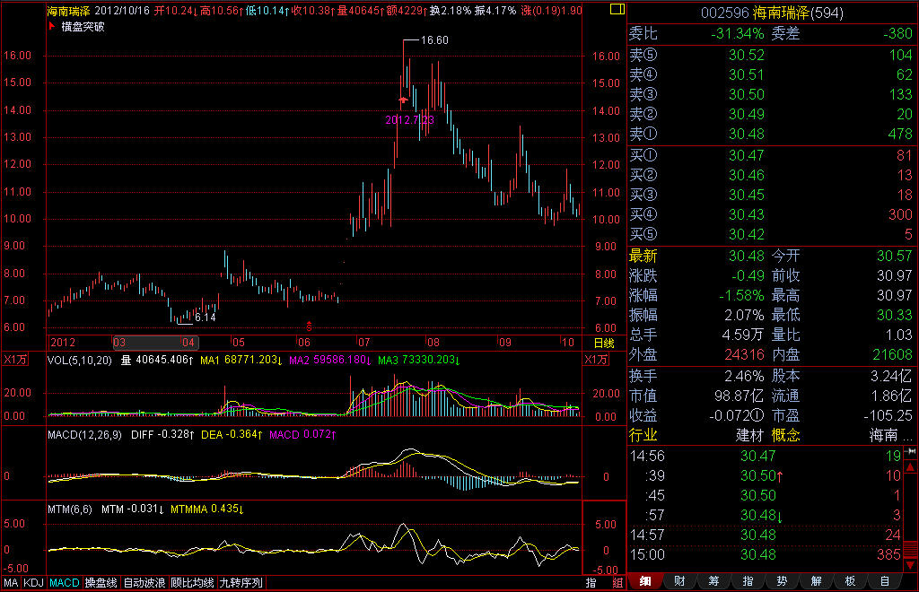Click the 势 trend icon

[x=781, y=581]
